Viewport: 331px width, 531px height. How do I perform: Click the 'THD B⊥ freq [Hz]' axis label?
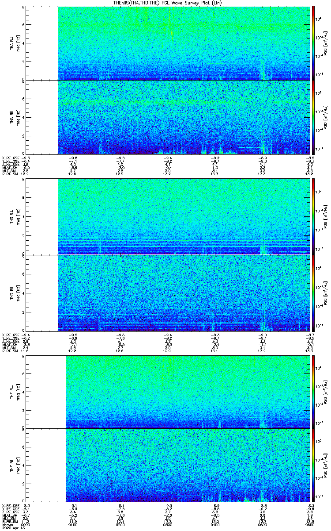pos(15,216)
